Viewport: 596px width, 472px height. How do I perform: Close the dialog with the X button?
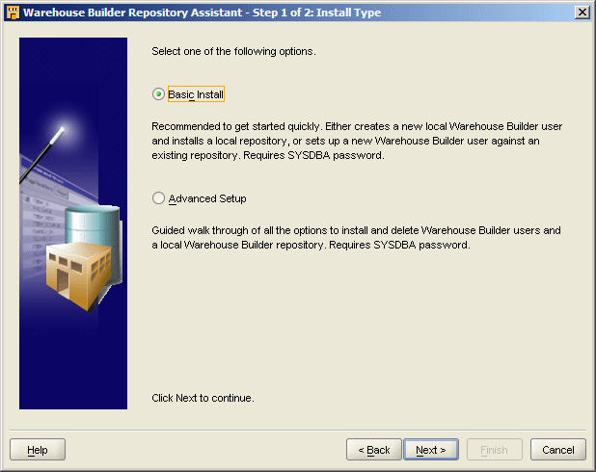click(582, 13)
